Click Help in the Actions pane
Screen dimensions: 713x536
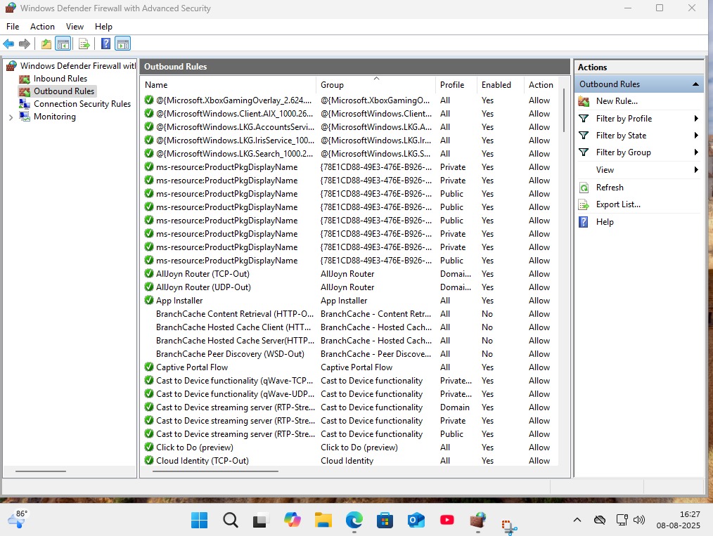[x=604, y=222]
